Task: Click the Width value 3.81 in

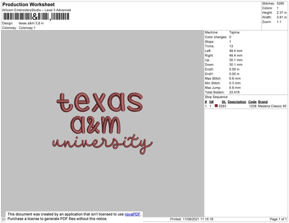Action: 282,17
